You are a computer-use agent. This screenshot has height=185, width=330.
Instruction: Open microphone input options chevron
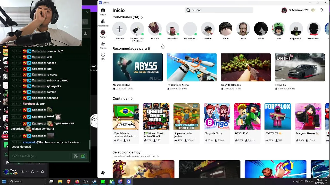pyautogui.click(x=27, y=172)
